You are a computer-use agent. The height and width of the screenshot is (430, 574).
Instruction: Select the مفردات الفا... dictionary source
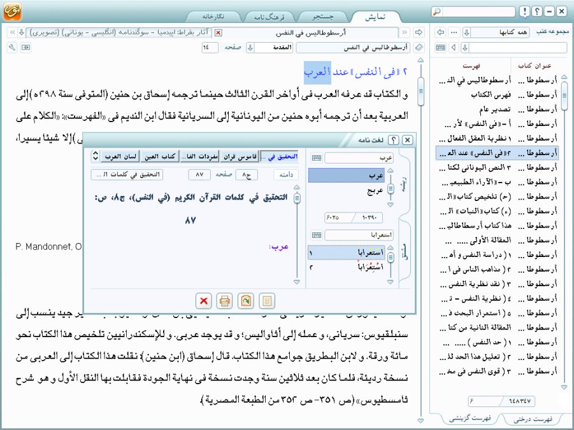tap(200, 156)
